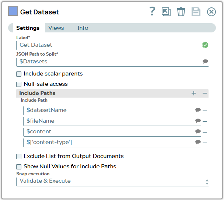Remove the $datasetName include path
Viewport: 224px width, 200px height.
point(205,111)
